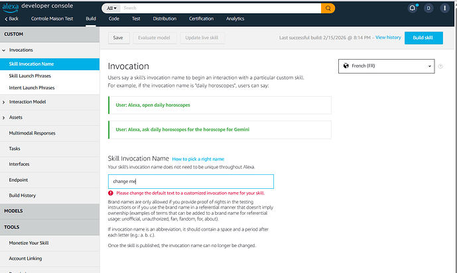Image resolution: width=457 pixels, height=273 pixels.
Task: Click the Update live skill button
Action: point(202,38)
